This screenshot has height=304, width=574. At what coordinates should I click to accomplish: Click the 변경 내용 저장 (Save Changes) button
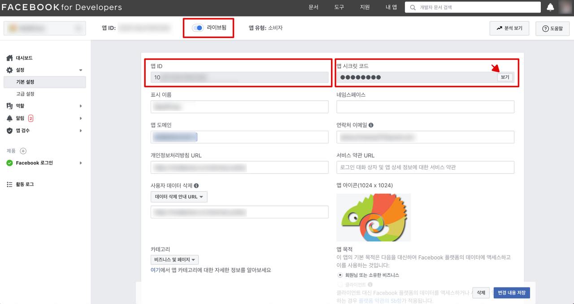coord(512,293)
